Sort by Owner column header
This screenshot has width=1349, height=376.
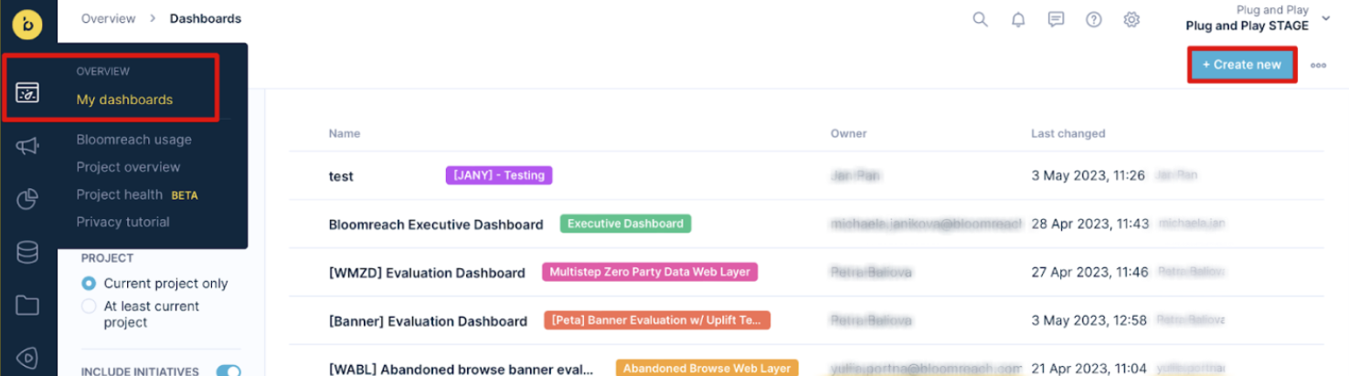point(849,133)
